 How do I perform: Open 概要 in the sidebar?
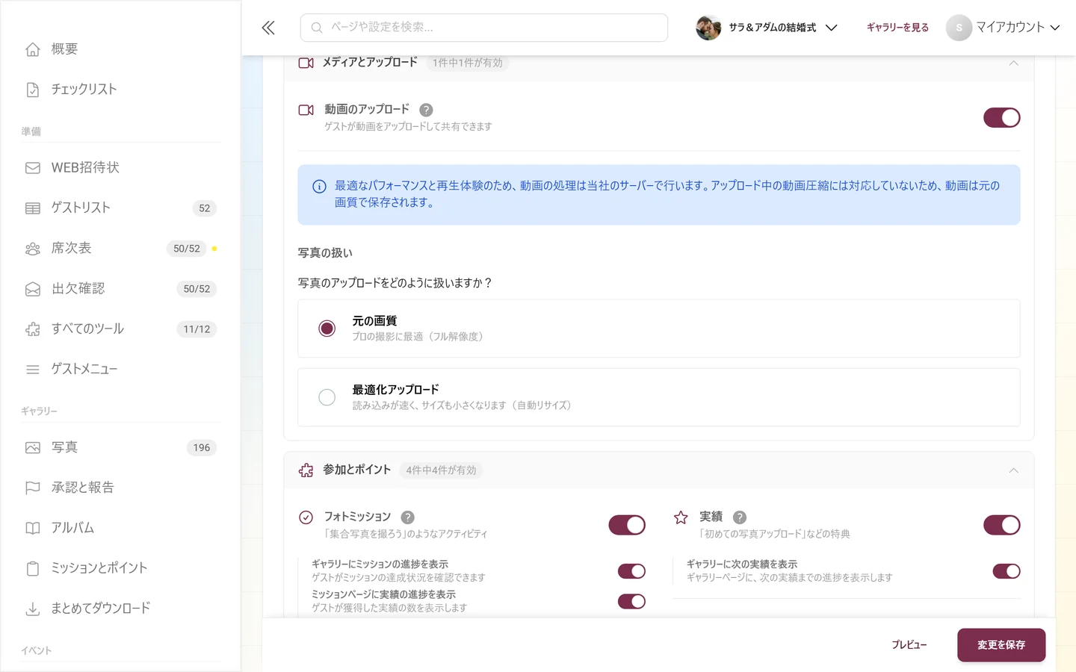pyautogui.click(x=64, y=49)
